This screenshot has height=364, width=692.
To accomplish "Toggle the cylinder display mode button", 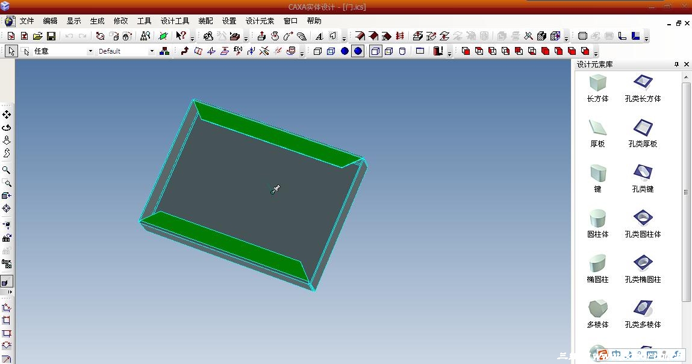I will point(402,51).
